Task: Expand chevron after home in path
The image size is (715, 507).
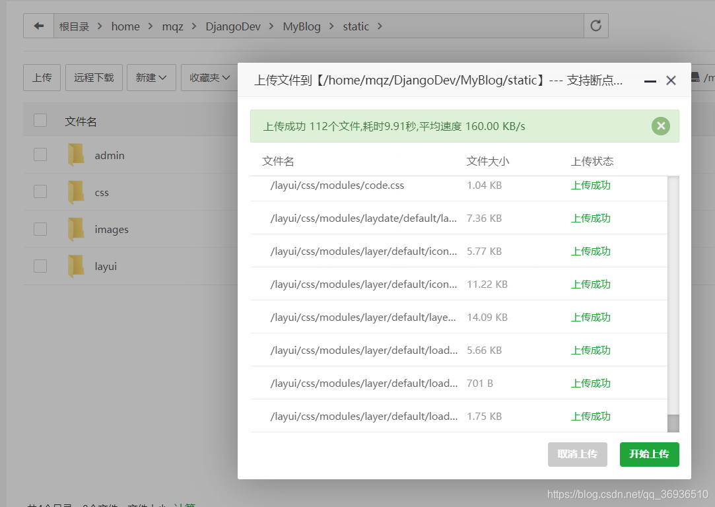Action: (x=151, y=26)
